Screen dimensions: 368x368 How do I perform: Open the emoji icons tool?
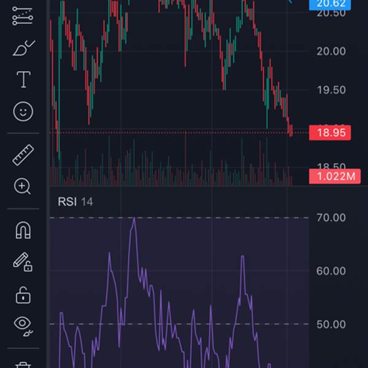pos(23,111)
